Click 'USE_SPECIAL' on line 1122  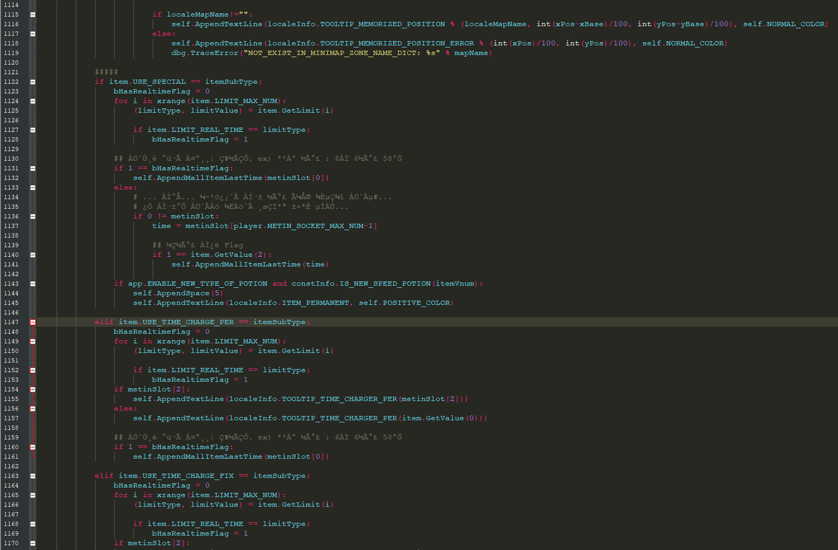(x=159, y=82)
